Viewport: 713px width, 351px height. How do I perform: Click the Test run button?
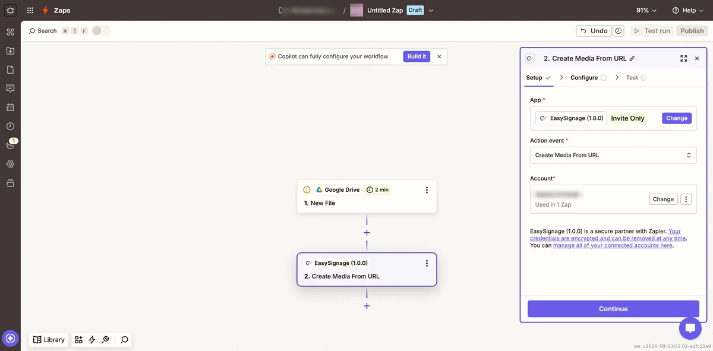tap(651, 31)
